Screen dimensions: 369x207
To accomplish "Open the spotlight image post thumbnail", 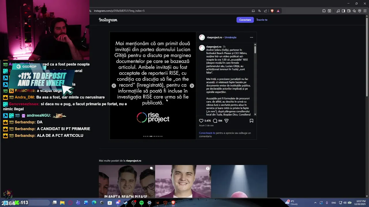I will pos(239,181).
